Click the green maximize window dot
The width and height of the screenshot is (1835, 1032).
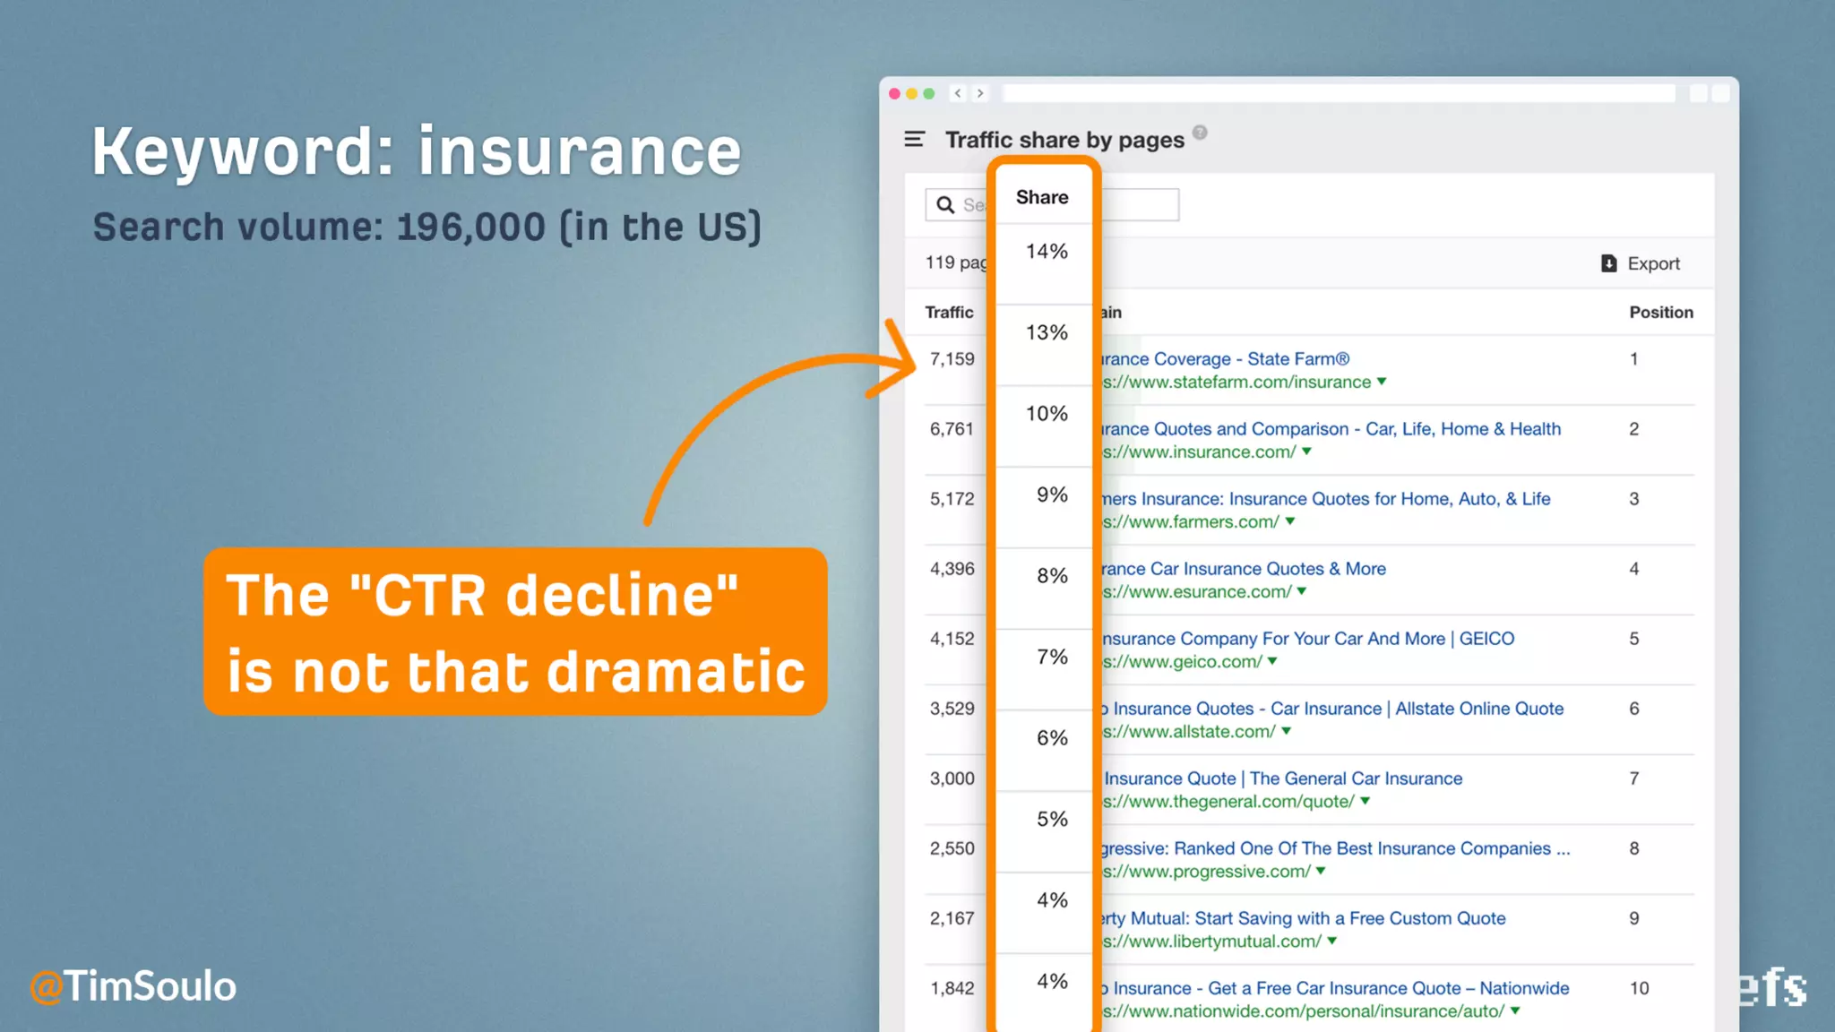click(x=929, y=93)
